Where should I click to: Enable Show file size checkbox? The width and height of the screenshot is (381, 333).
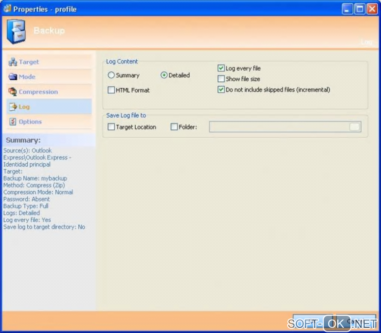[x=221, y=79]
